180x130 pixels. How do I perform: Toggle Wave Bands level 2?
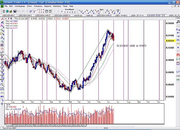[65, 12]
